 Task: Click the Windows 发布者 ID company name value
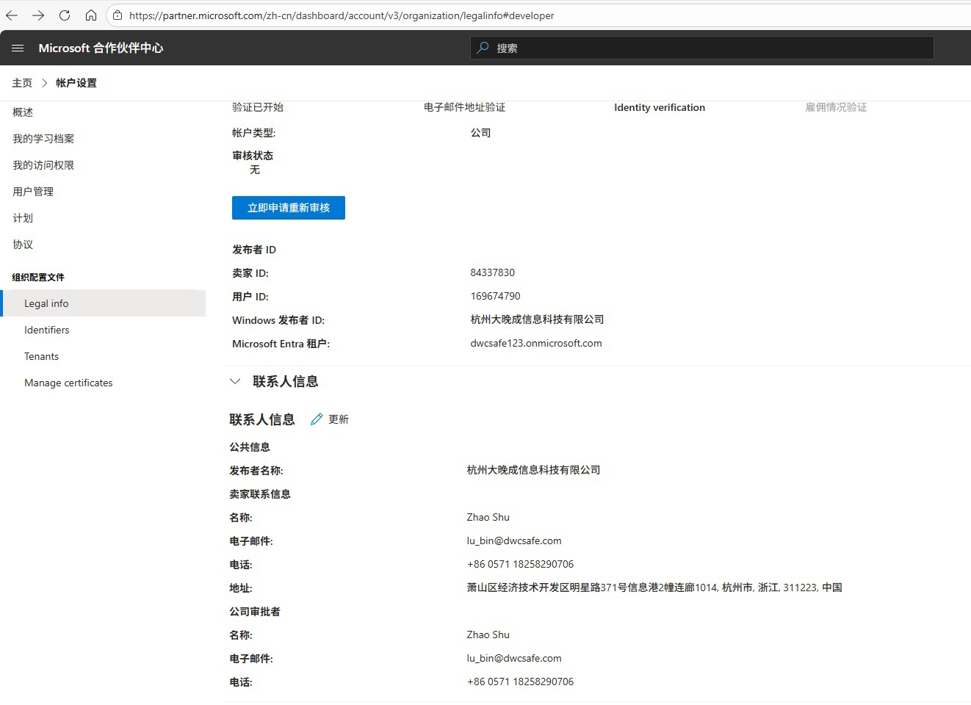pos(537,319)
